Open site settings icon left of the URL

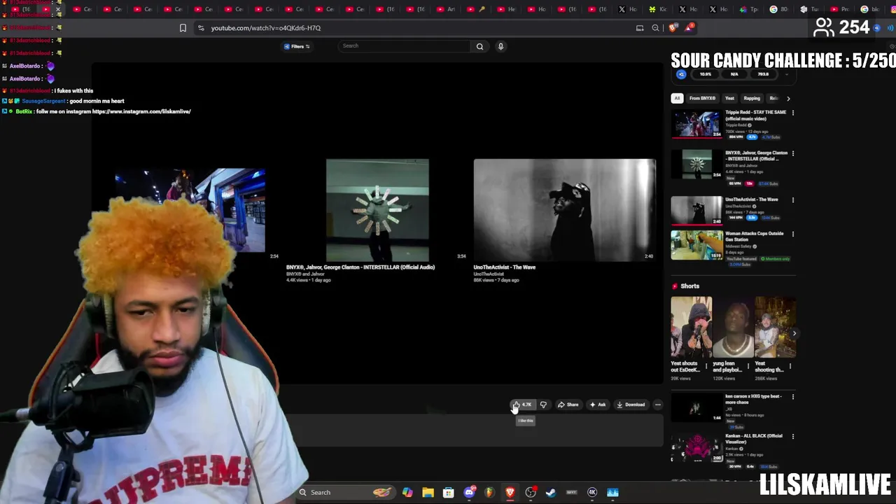click(x=201, y=28)
